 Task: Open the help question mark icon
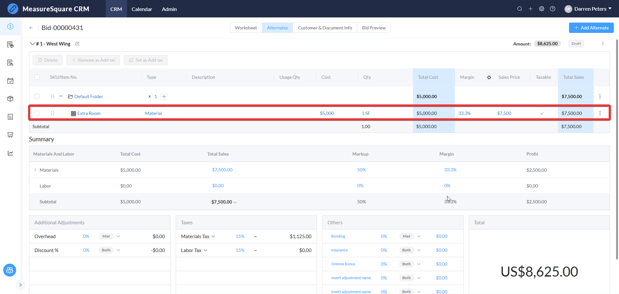[553, 9]
